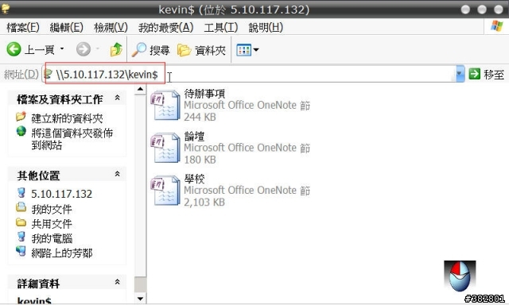Collapse the 詳細資料 panel
Viewport: 509px width, 305px height.
pos(117,282)
